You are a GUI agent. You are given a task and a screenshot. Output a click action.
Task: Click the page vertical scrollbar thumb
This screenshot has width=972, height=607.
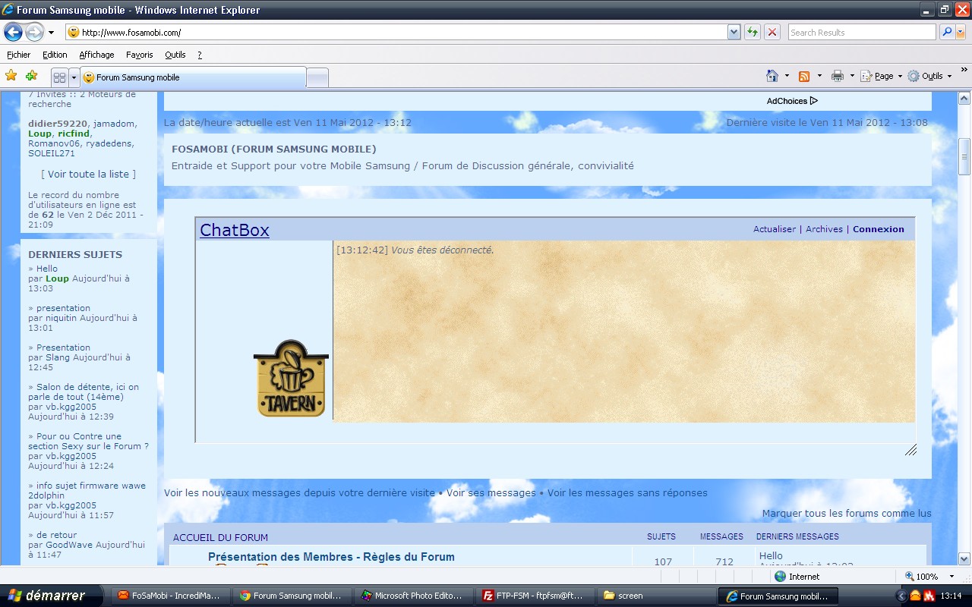[964, 156]
